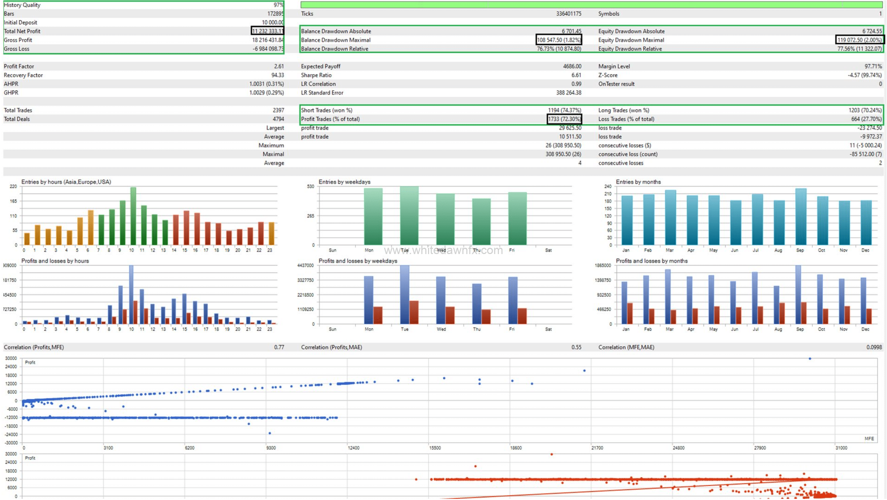The image size is (887, 500).
Task: Click the Margin Level value 97.71%
Action: click(x=873, y=66)
